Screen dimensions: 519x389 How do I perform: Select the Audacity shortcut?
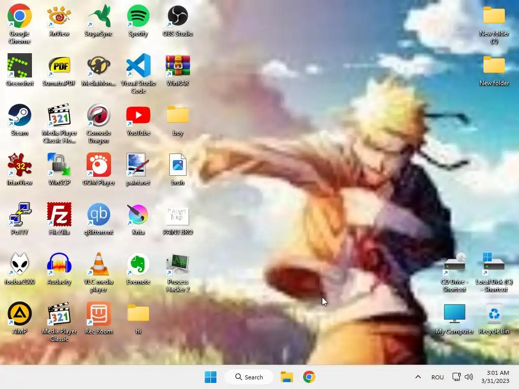[x=59, y=264]
